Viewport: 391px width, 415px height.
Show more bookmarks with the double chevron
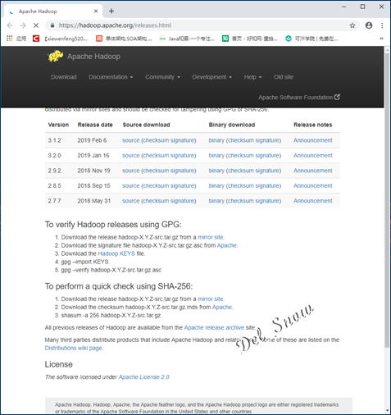click(381, 39)
